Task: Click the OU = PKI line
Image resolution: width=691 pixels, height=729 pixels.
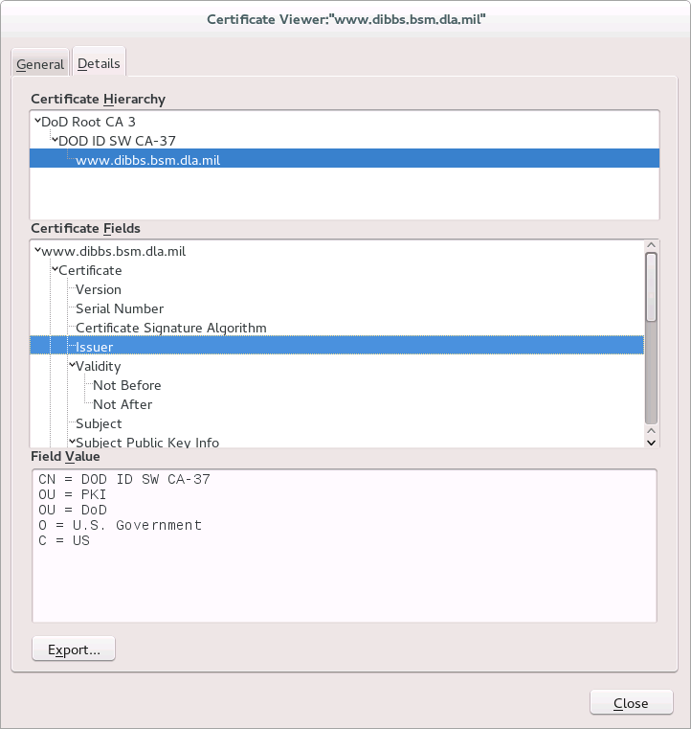Action: pyautogui.click(x=72, y=494)
